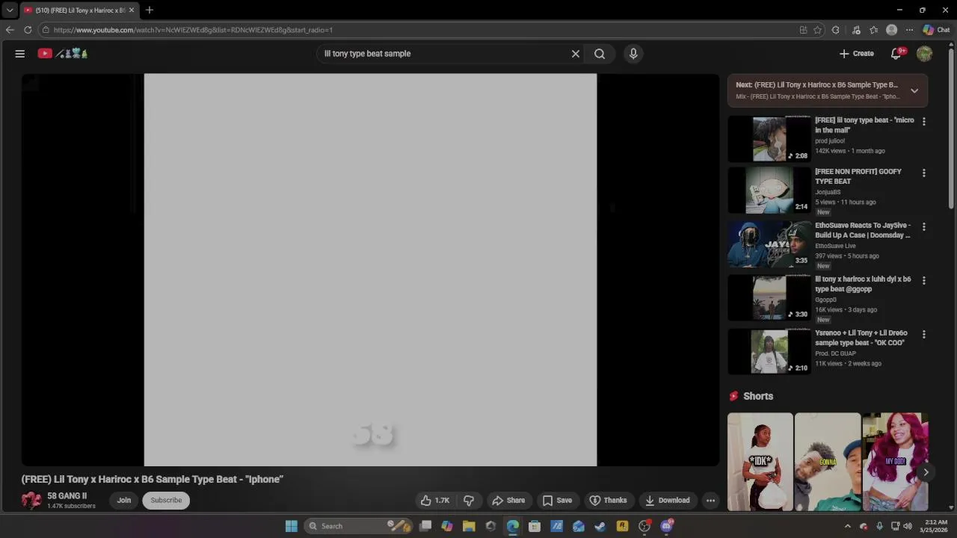
Task: Open the Create menu
Action: 856,54
